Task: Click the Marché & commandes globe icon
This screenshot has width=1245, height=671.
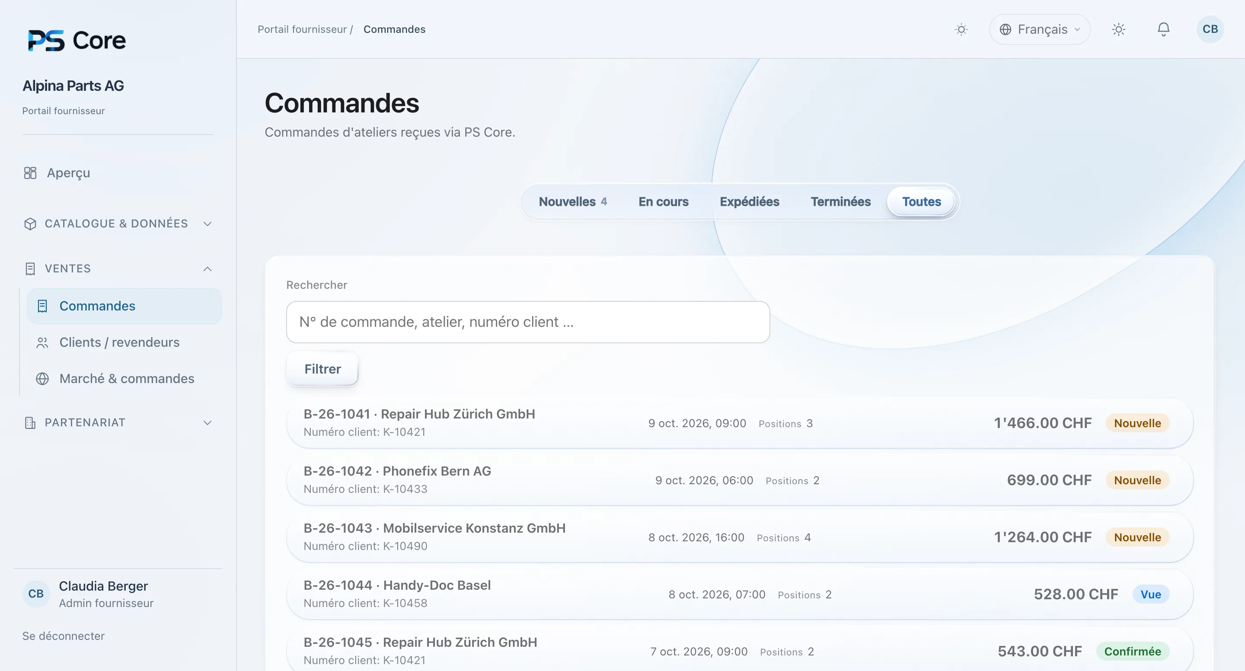Action: point(42,379)
